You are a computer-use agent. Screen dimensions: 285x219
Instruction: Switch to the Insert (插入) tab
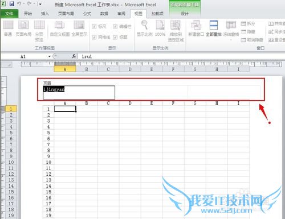click(x=45, y=14)
